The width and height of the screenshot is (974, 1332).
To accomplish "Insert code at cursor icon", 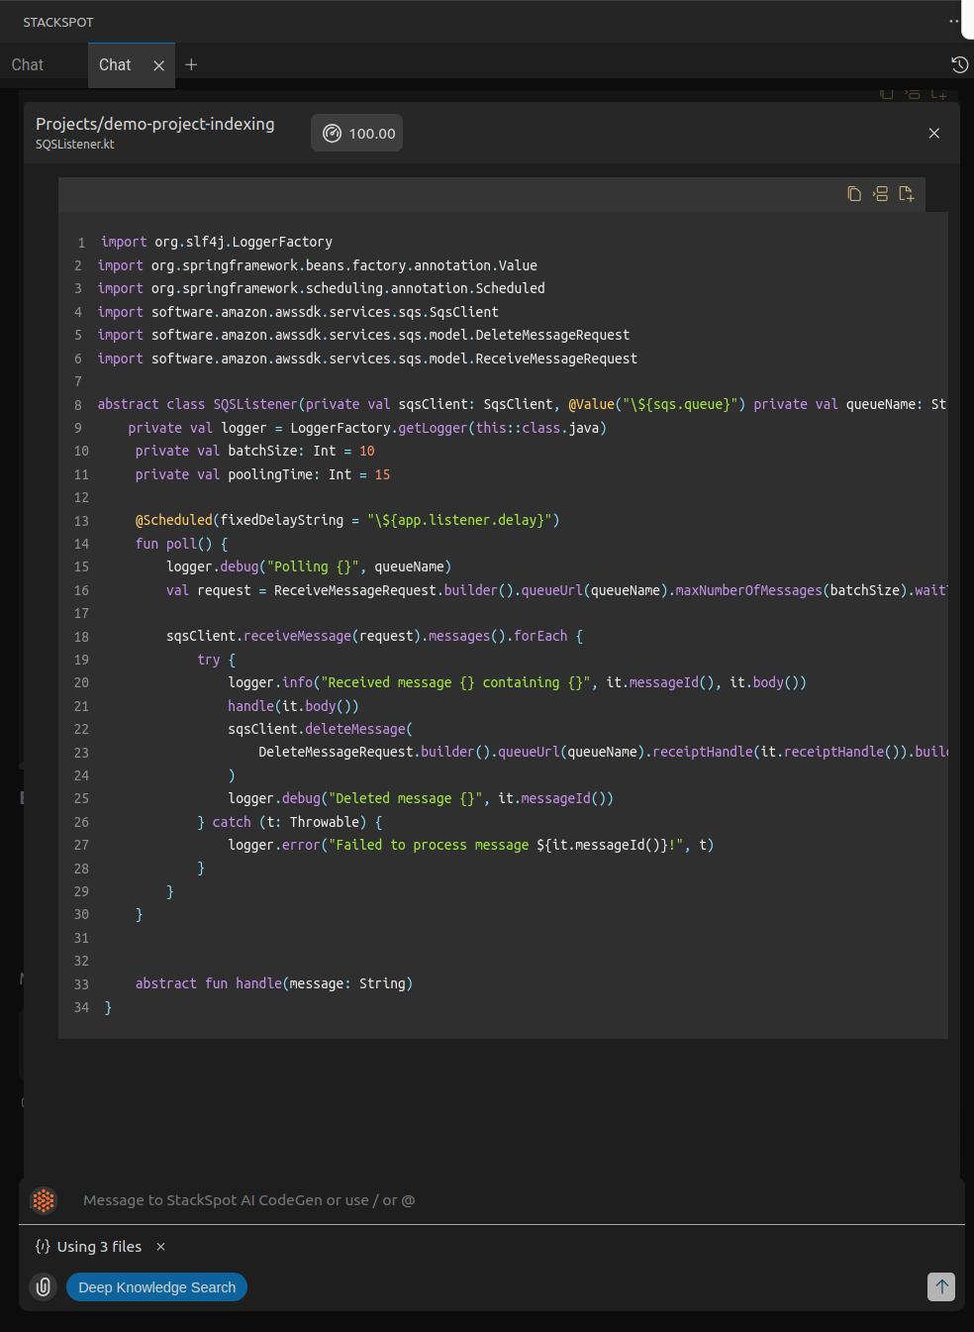I will [x=880, y=194].
